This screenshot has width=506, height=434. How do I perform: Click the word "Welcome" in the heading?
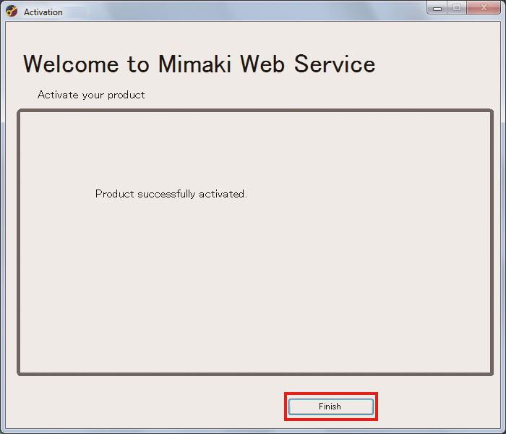click(x=72, y=64)
